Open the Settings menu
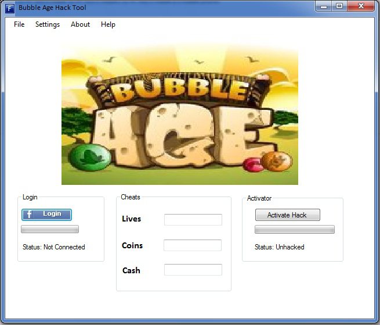This screenshot has height=325, width=380. click(48, 24)
